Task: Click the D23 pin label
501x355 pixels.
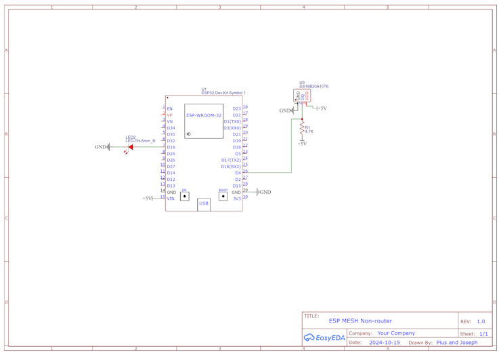Action: tap(237, 109)
